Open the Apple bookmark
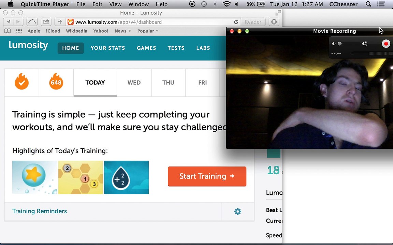 tap(34, 31)
